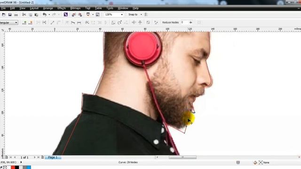
Task: Save the document with the floppy icon
Action: (10, 15)
